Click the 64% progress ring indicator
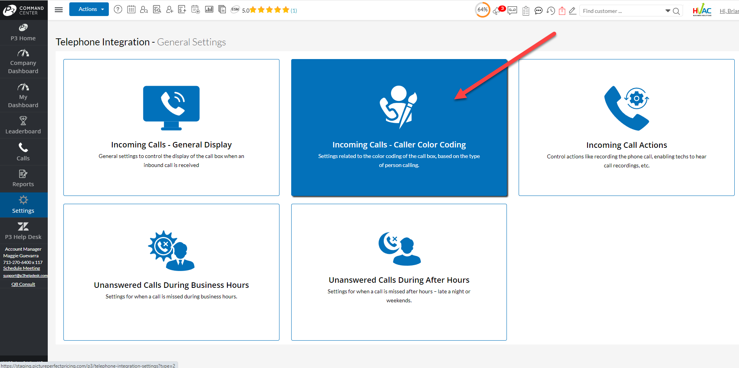 click(482, 10)
